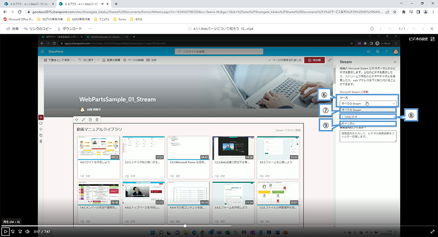Open the viewer's more options ellipsis
This screenshot has height=237, width=438.
[90, 29]
